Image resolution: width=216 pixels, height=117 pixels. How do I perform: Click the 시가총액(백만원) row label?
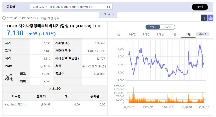[x=67, y=58]
